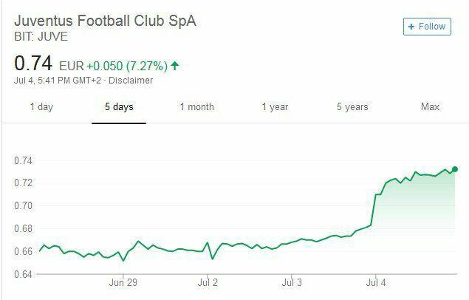Open the 1 year tab
469x300 pixels.
275,107
